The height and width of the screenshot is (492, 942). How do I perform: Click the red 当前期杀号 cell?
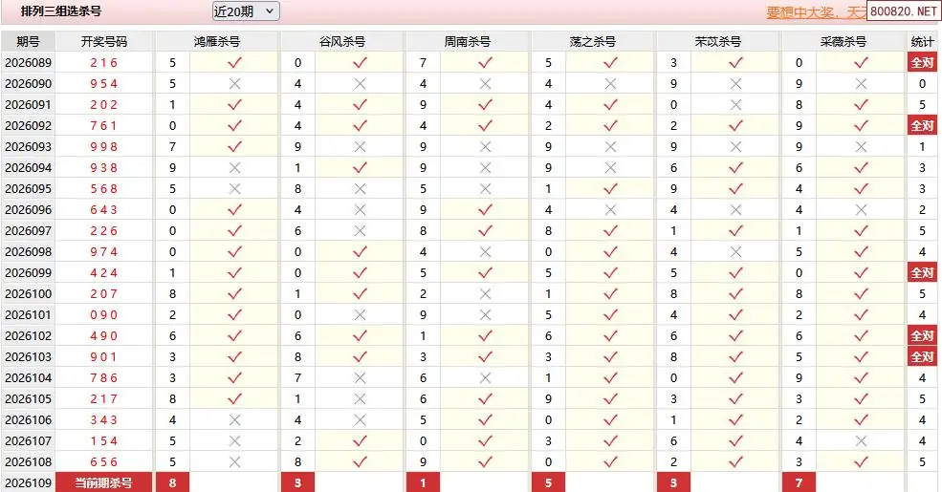pos(103,483)
